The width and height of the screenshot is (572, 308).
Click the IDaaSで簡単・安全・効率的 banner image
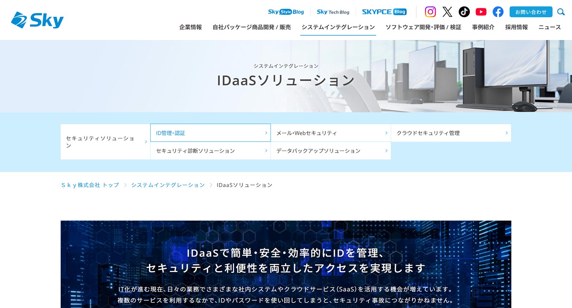(x=286, y=264)
